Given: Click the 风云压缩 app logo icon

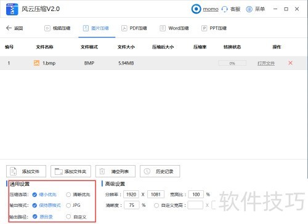Looking at the screenshot, I should (12, 9).
